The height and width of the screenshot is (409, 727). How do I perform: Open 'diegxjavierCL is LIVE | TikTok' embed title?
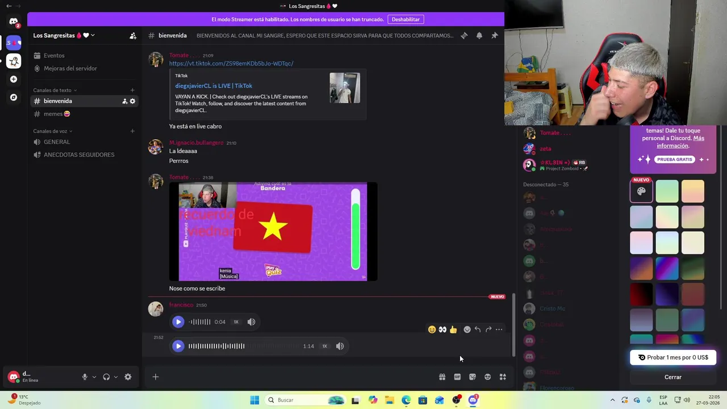coord(214,86)
